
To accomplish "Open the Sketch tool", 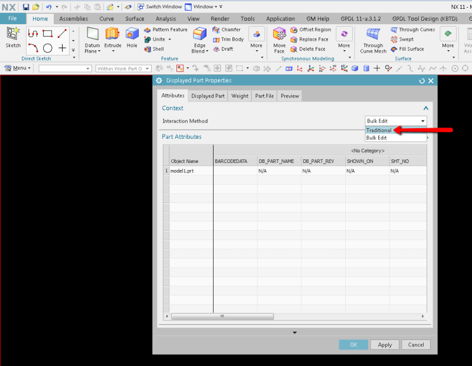I will pos(13,37).
